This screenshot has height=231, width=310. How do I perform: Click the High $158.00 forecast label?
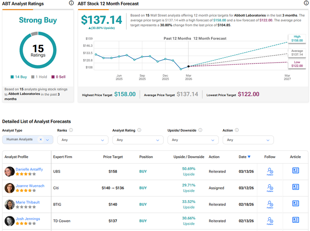(297, 39)
